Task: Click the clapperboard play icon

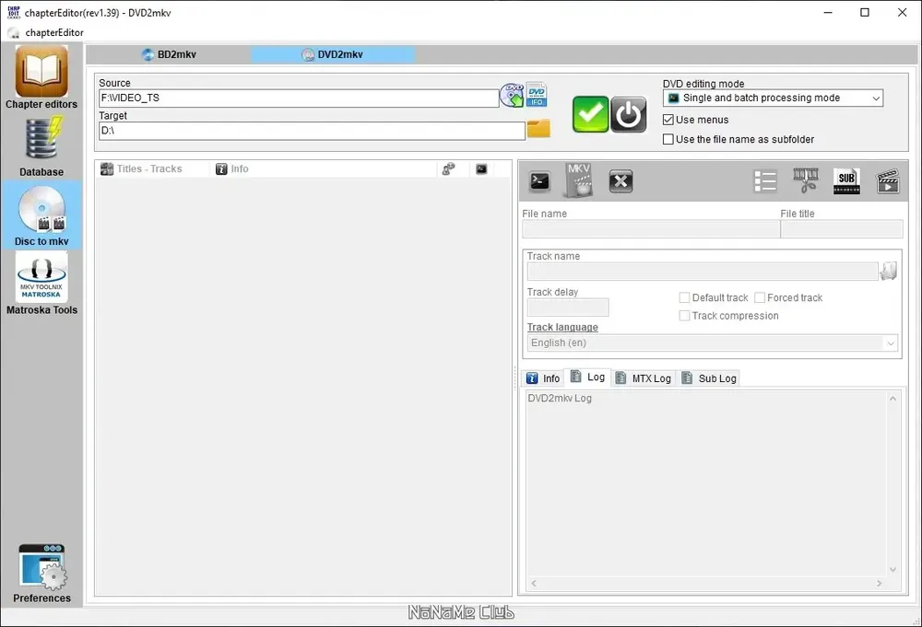Action: point(887,180)
